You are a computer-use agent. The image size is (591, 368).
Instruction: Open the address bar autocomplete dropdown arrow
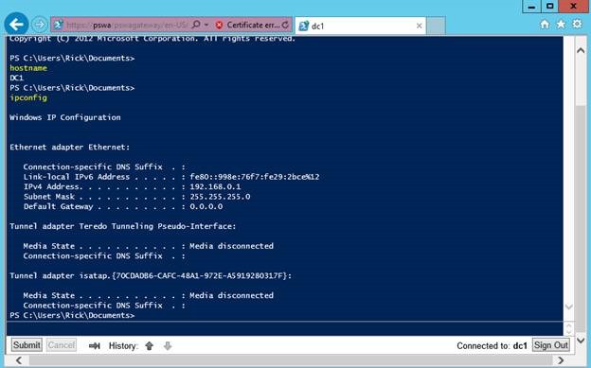pyautogui.click(x=206, y=25)
